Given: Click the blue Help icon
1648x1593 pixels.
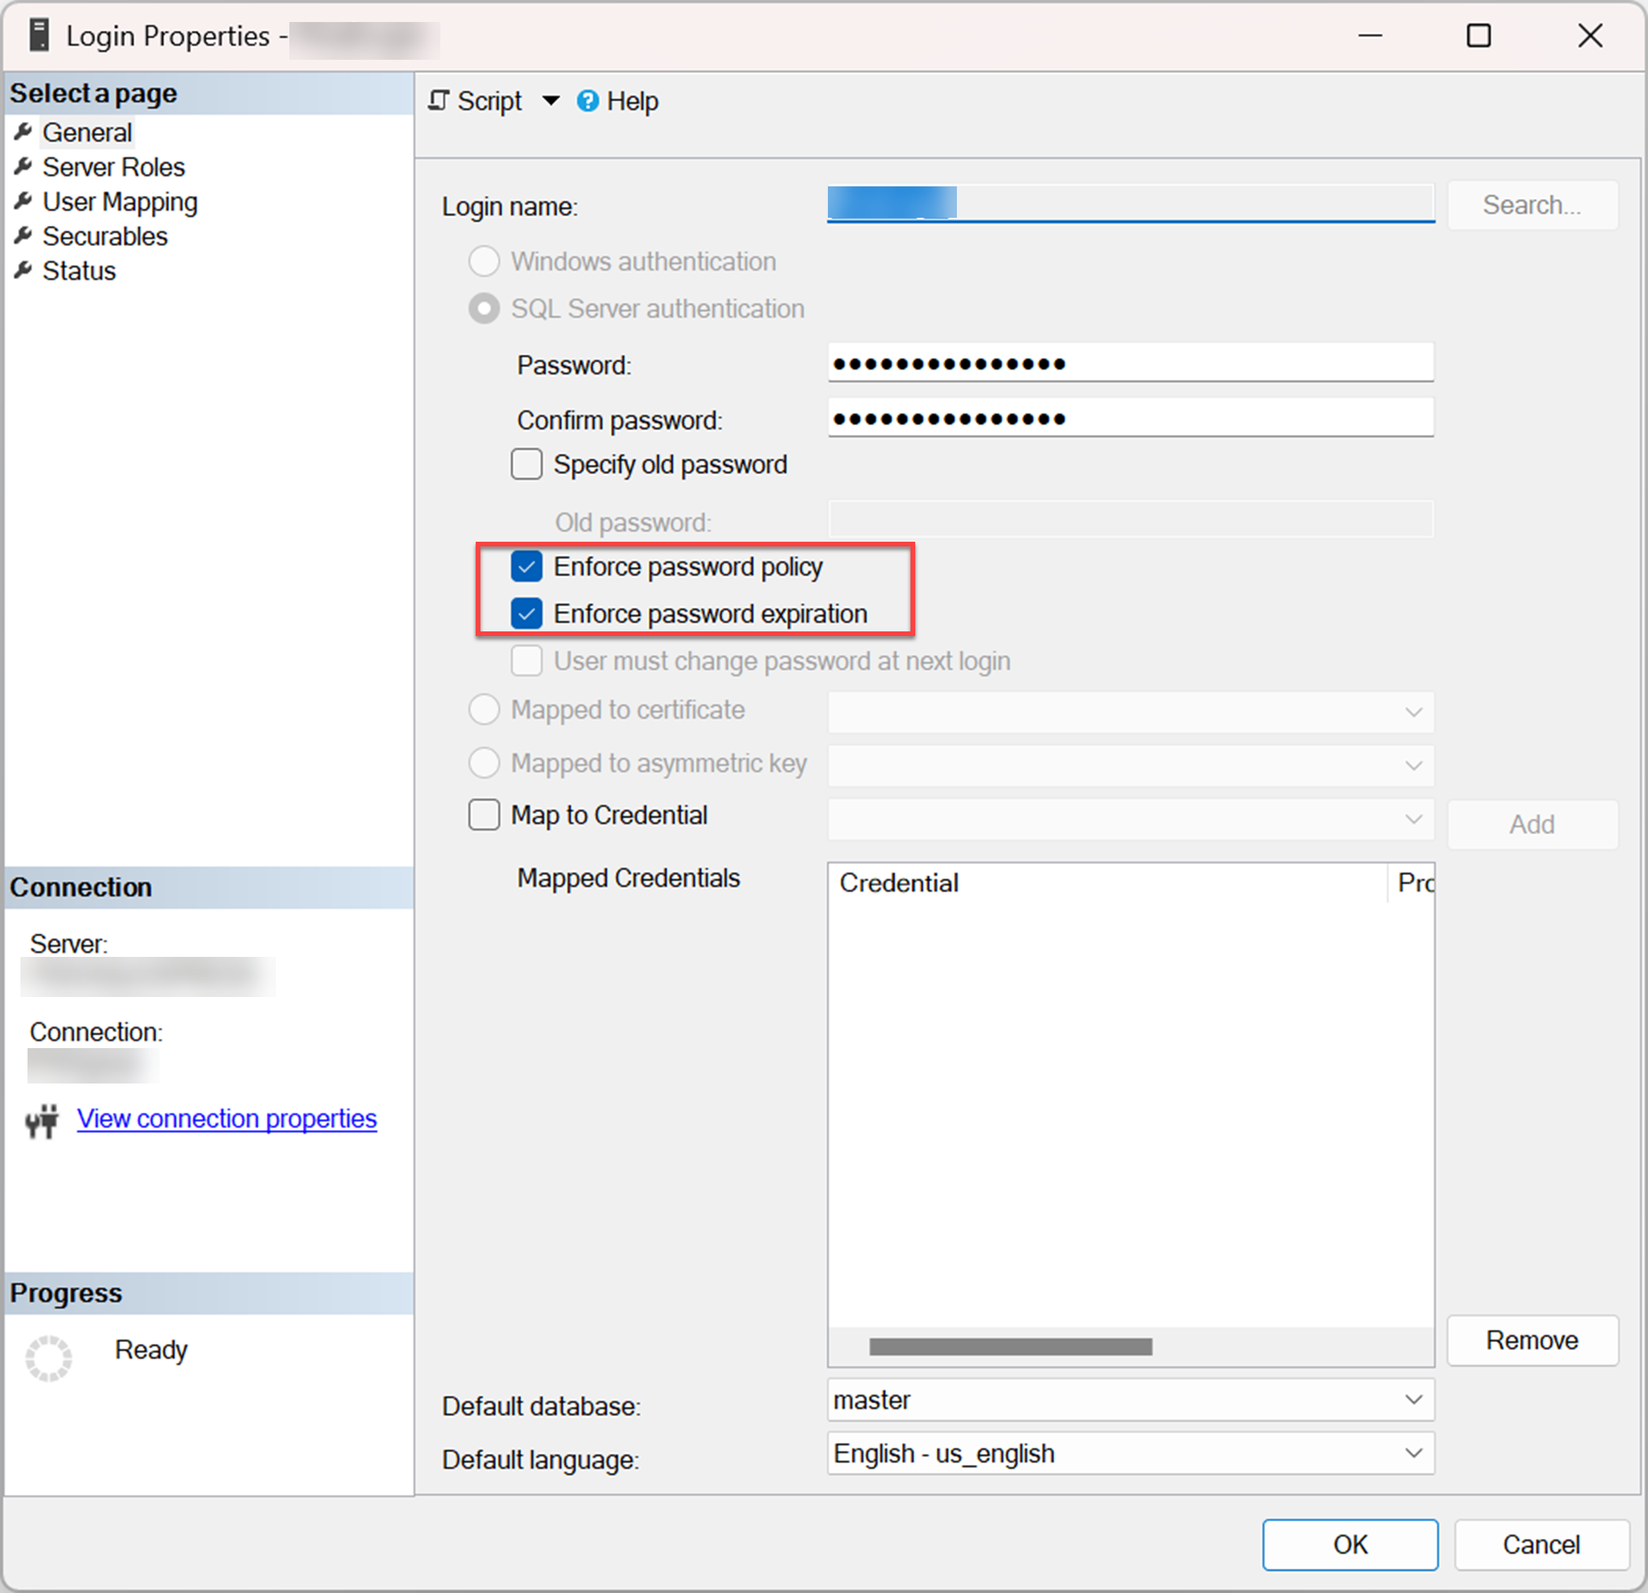Looking at the screenshot, I should 588,100.
